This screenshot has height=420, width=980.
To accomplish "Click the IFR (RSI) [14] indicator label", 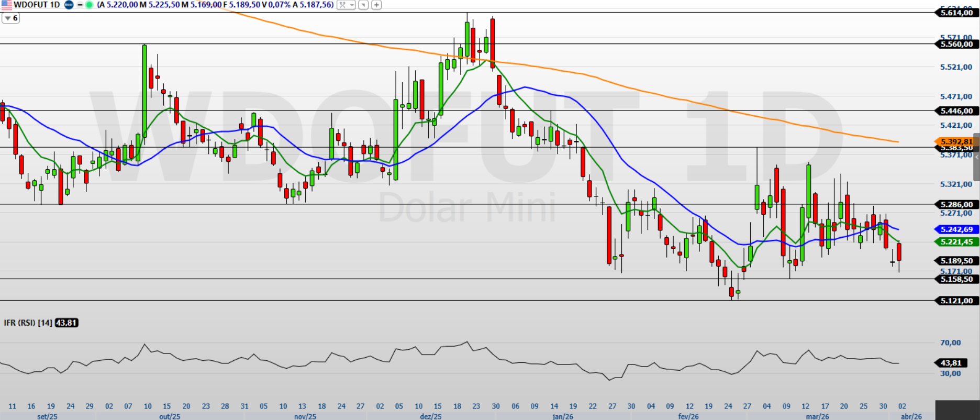I will tap(28, 323).
